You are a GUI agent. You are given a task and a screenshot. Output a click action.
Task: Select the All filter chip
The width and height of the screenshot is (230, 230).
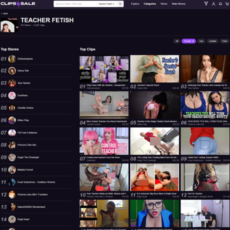177,41
